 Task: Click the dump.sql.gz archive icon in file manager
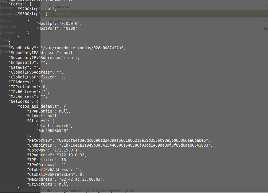pos(50,14)
